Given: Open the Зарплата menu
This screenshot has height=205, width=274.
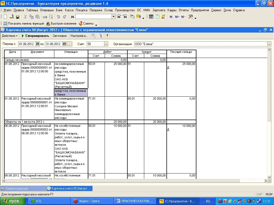Looking at the screenshot, I should point(159,10).
